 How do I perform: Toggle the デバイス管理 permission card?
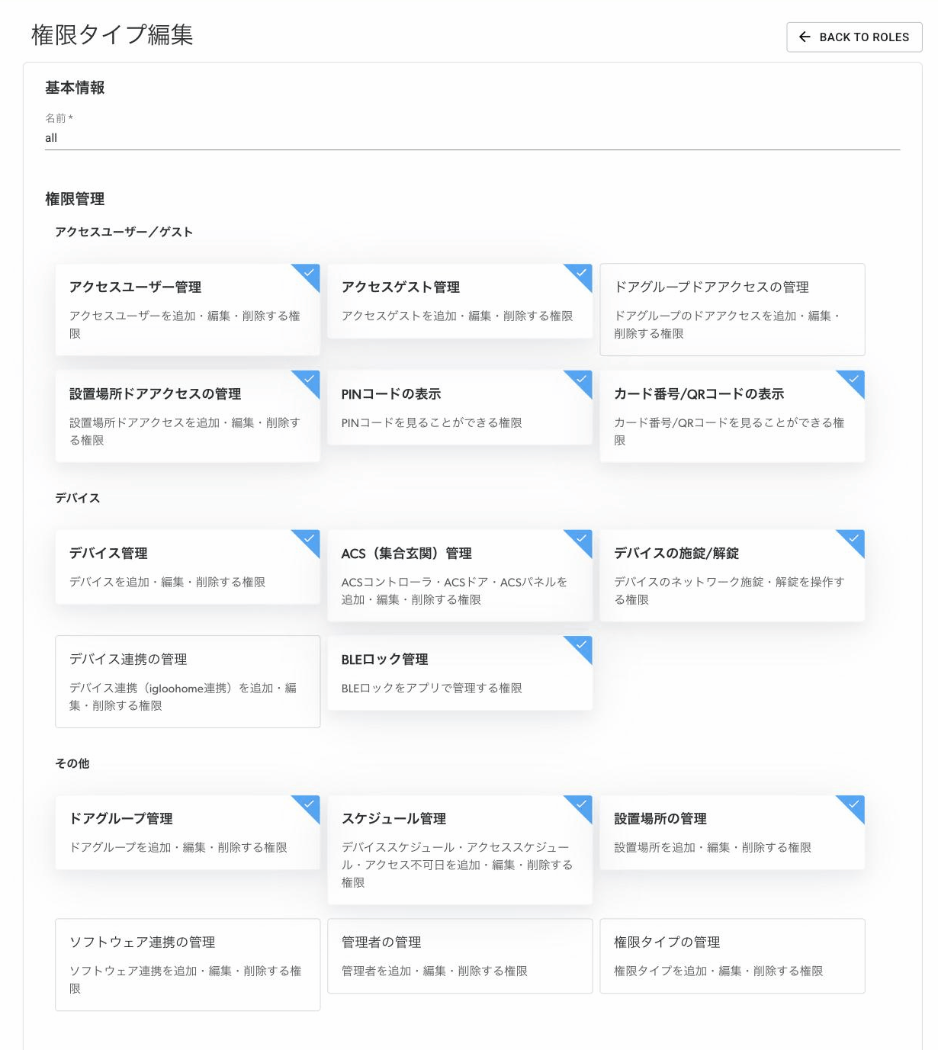tap(188, 567)
